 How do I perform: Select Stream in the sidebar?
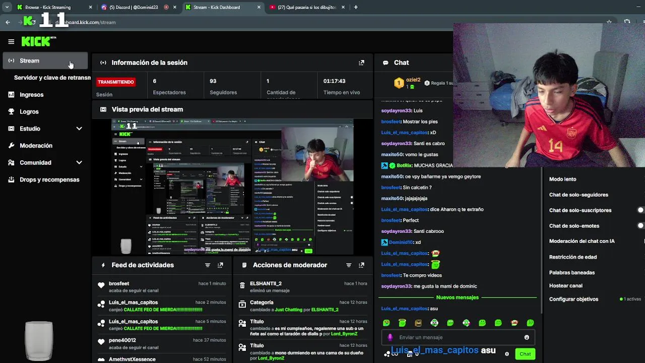[45, 60]
